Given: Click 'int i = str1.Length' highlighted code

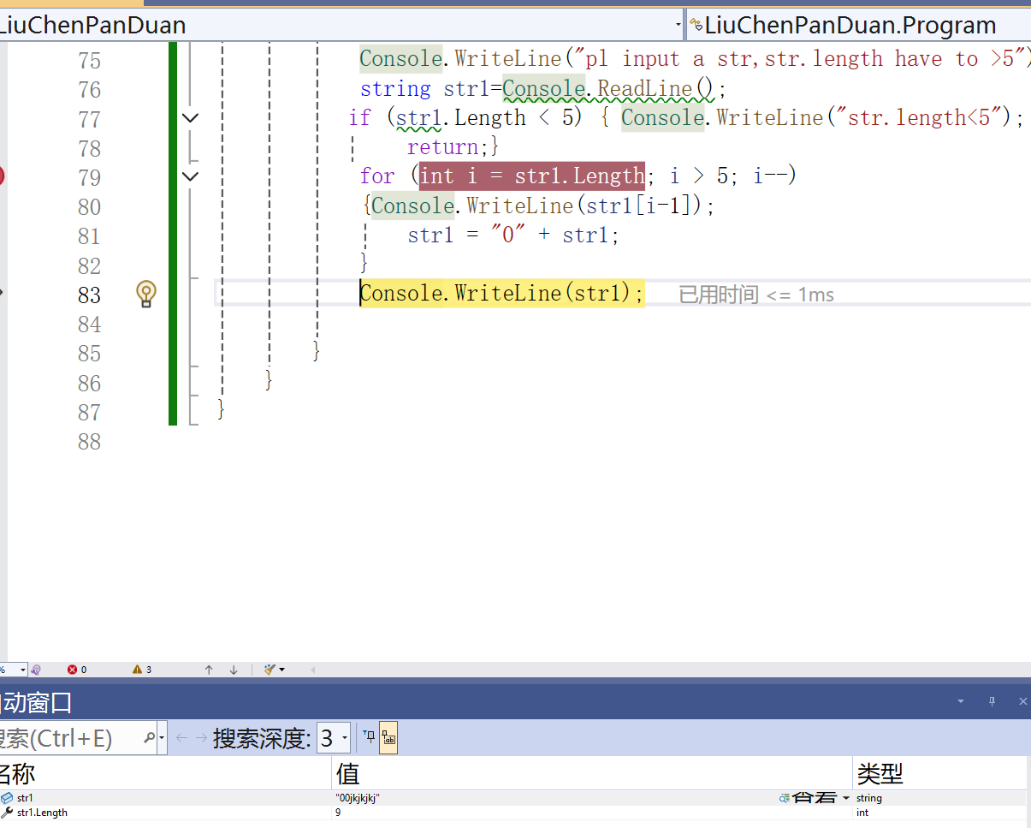Looking at the screenshot, I should tap(531, 176).
